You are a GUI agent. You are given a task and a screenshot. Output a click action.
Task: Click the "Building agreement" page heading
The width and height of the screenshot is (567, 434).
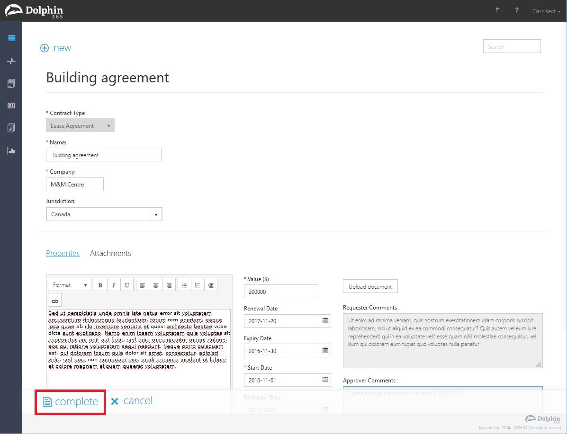click(x=108, y=78)
